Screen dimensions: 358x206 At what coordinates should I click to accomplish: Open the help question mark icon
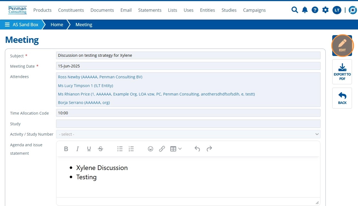pyautogui.click(x=315, y=10)
